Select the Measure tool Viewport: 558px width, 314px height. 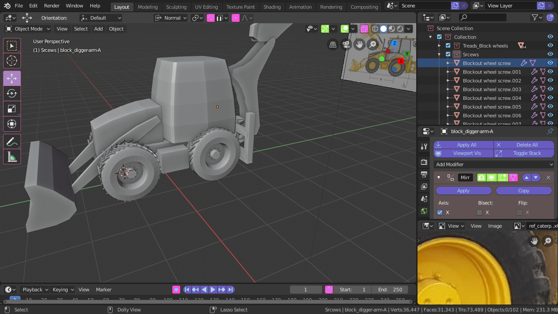(x=12, y=157)
